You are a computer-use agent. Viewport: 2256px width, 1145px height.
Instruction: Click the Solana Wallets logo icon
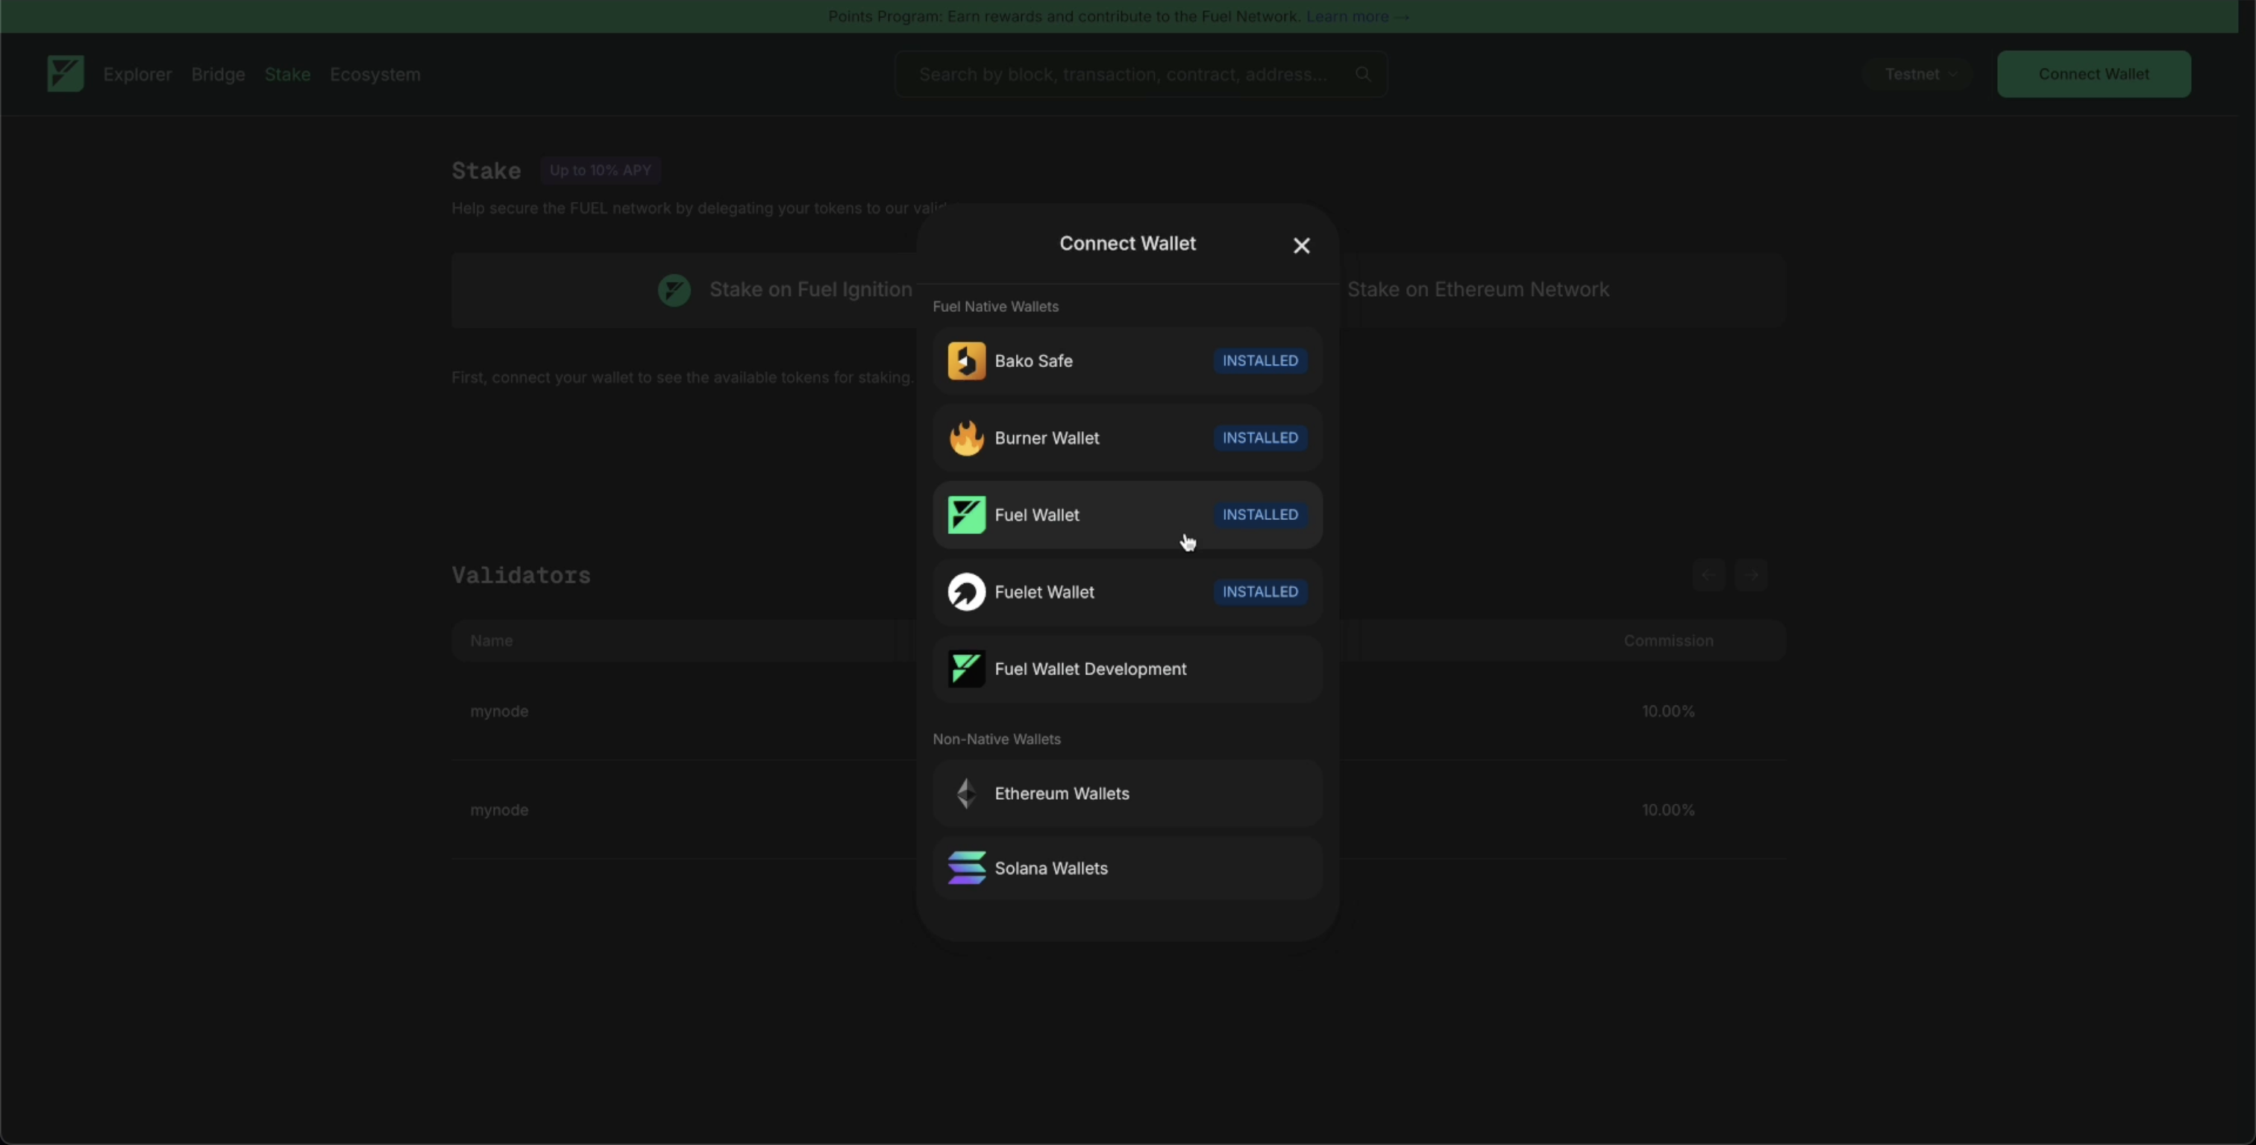pos(966,868)
